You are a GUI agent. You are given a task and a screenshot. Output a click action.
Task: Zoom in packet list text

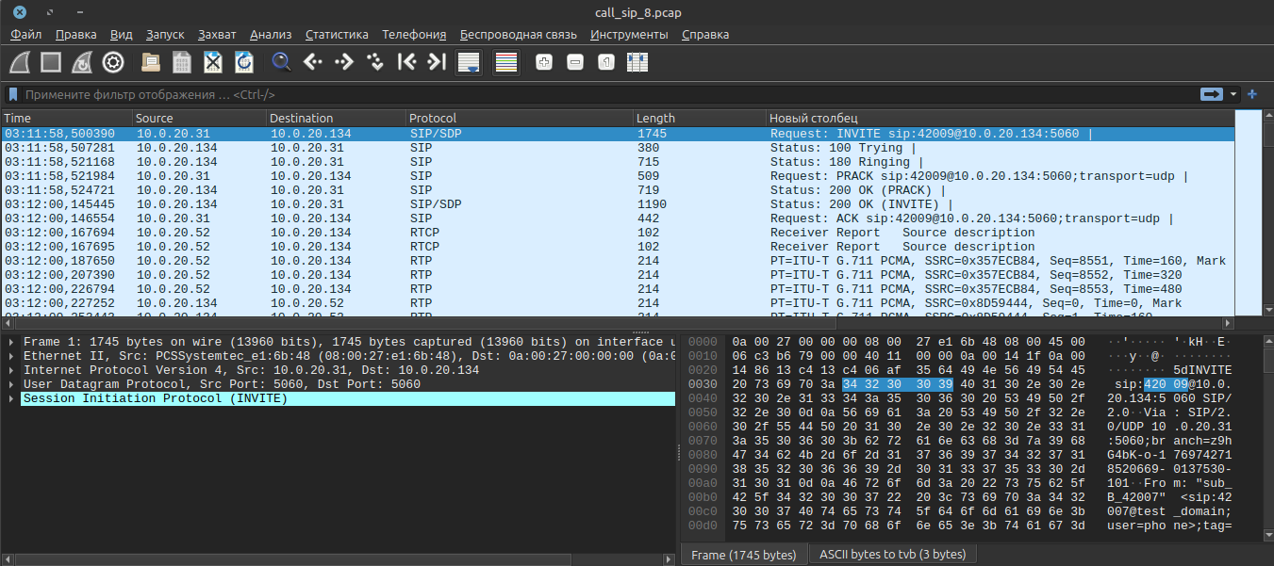point(543,62)
